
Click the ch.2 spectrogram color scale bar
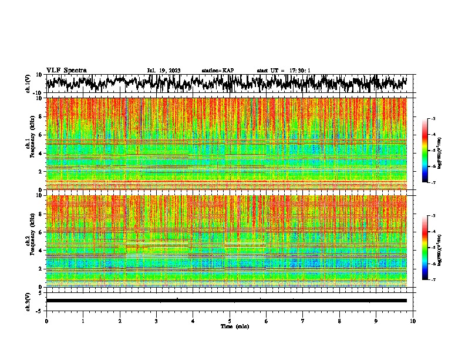[424, 248]
